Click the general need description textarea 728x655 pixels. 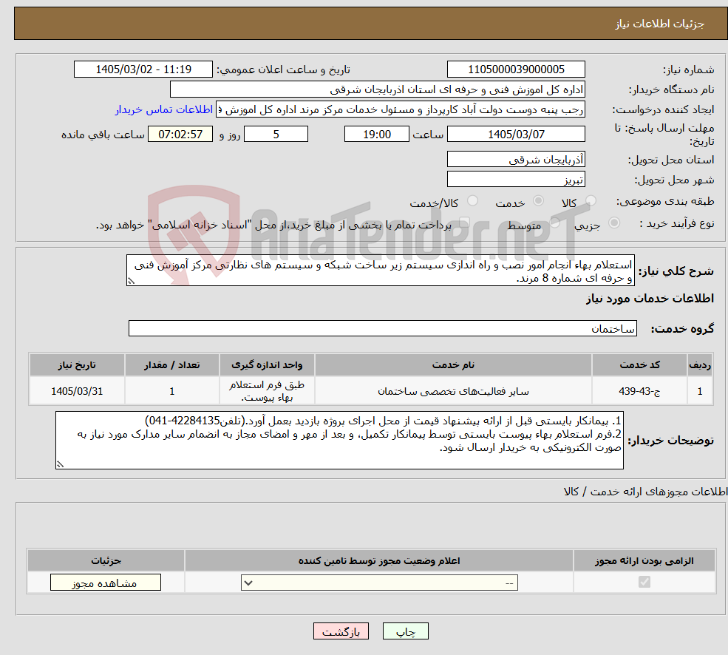tap(380, 271)
